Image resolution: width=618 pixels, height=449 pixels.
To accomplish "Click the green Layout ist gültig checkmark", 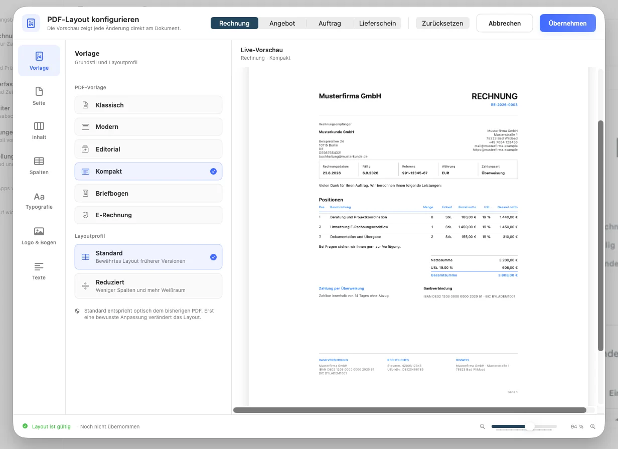I will point(25,426).
